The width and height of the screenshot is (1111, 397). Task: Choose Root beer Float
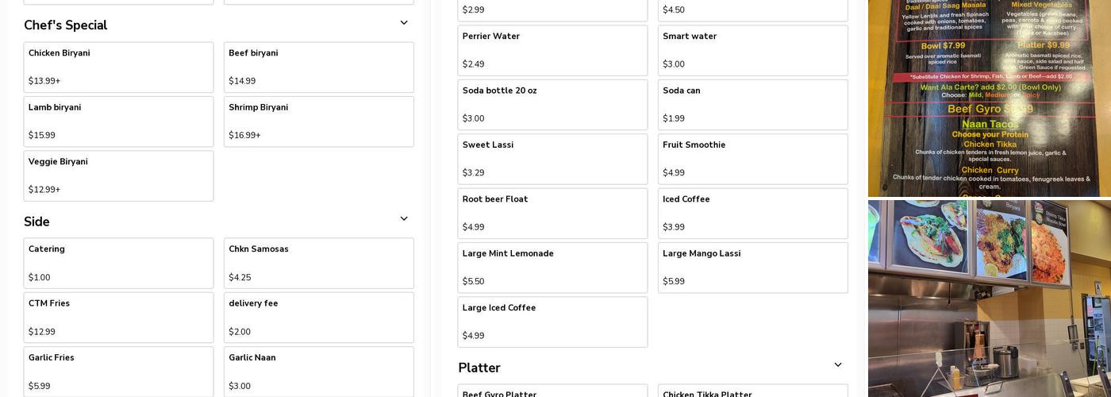(552, 213)
